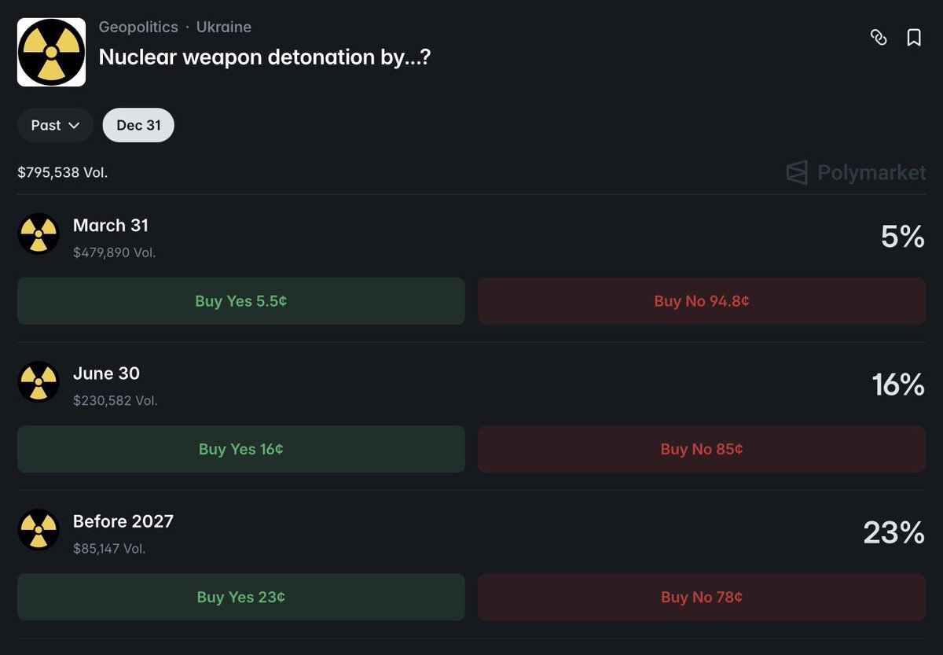Bookmark this market with the bookmark icon
This screenshot has width=943, height=655.
(x=914, y=37)
